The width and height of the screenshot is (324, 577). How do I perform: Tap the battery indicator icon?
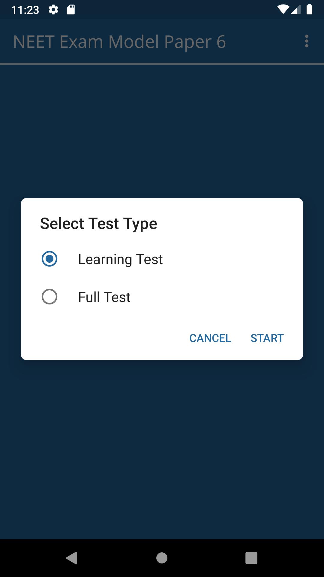point(309,10)
